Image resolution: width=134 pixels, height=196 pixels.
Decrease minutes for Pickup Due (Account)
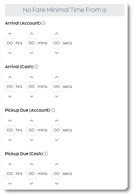pos(32,140)
